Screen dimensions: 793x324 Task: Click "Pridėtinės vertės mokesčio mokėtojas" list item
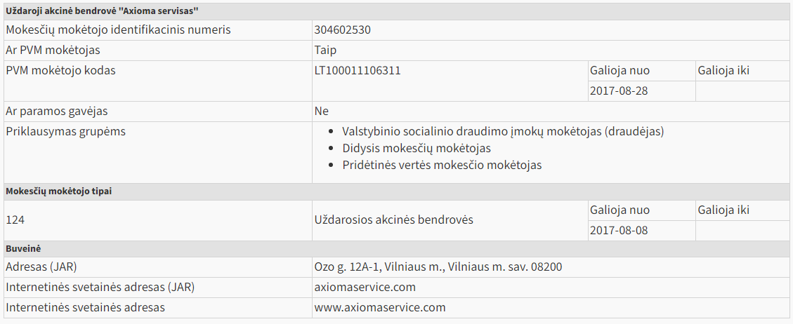[x=442, y=166]
